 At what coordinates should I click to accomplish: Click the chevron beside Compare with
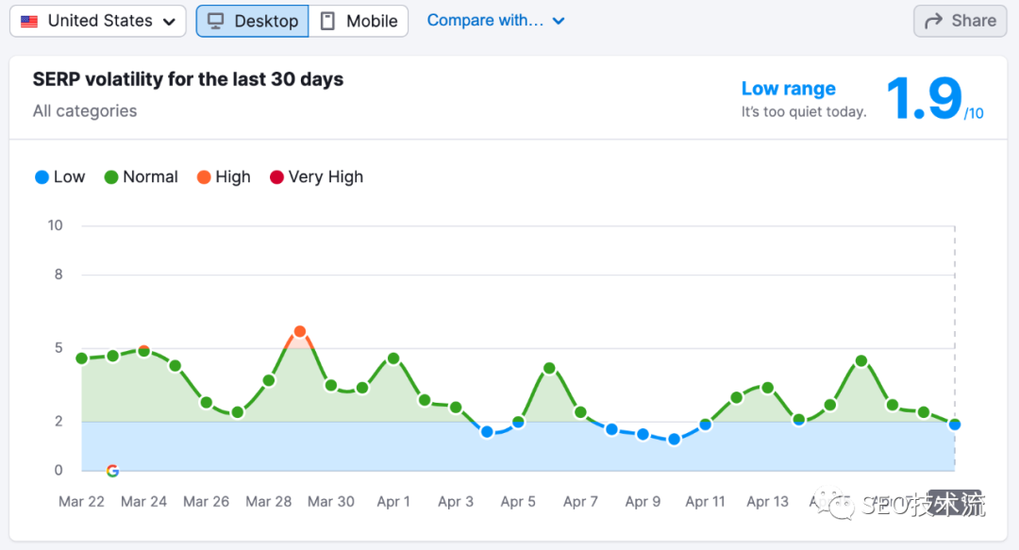pos(559,21)
